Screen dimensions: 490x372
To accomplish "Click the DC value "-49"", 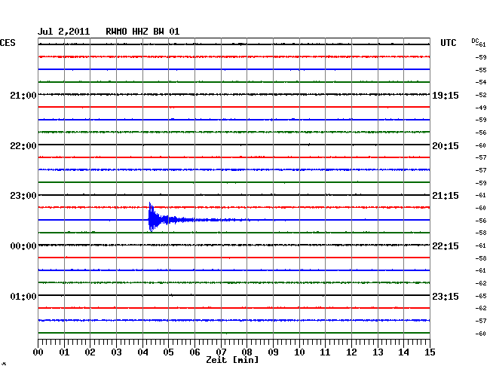I will point(481,108).
